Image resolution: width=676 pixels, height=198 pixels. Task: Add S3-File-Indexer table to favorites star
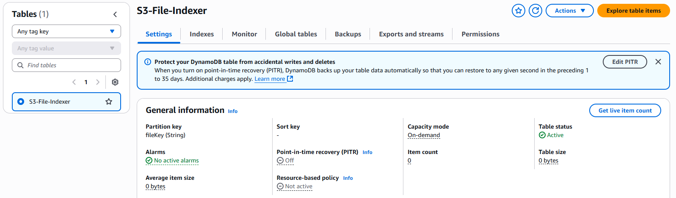pyautogui.click(x=518, y=11)
